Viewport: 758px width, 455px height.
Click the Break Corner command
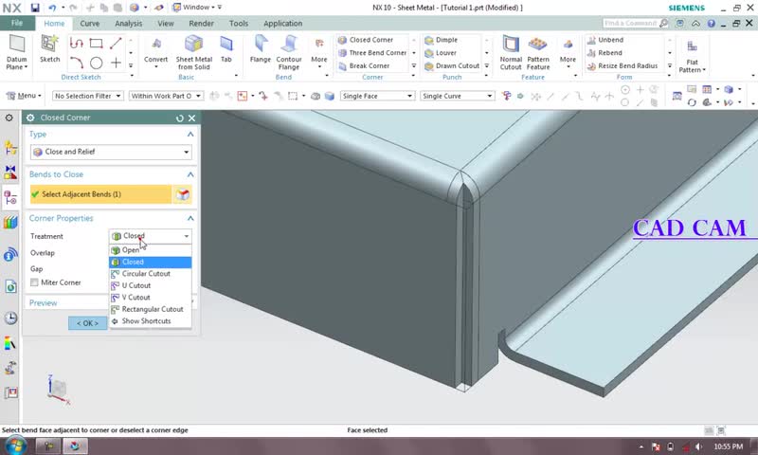364,65
